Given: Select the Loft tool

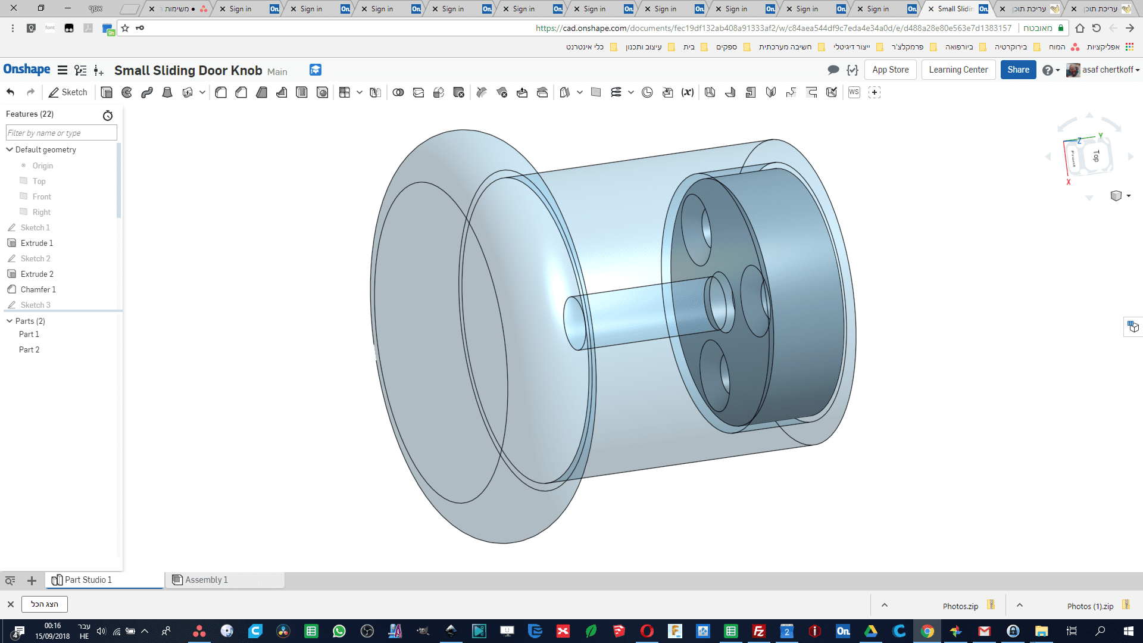Looking at the screenshot, I should tap(167, 92).
